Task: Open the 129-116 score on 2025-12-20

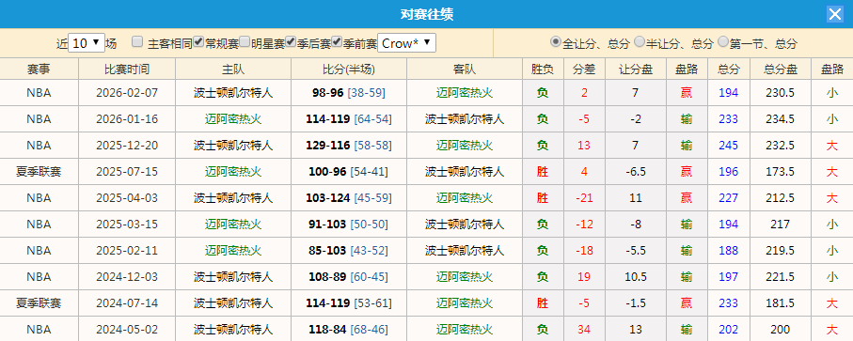Action: [328, 146]
